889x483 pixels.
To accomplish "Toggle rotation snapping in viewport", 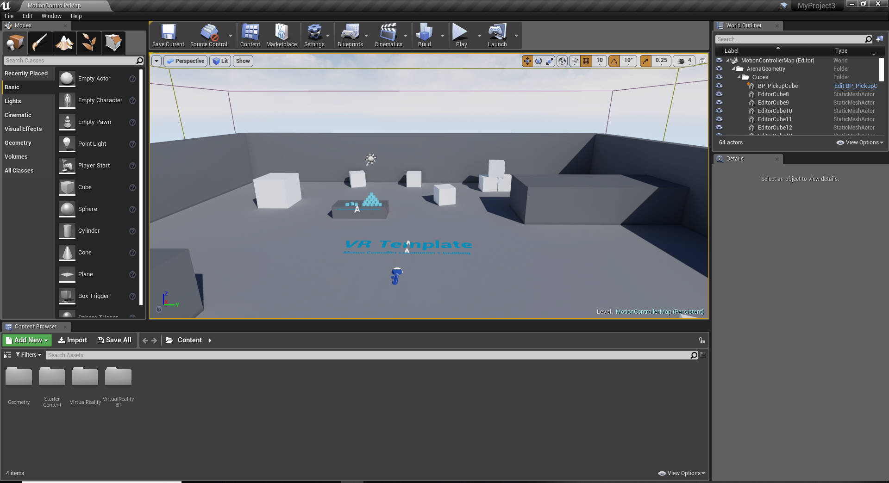I will click(x=614, y=61).
